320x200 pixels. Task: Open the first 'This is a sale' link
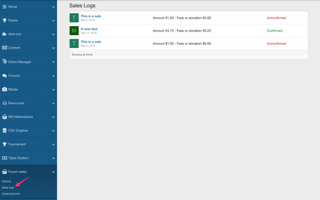(x=91, y=16)
